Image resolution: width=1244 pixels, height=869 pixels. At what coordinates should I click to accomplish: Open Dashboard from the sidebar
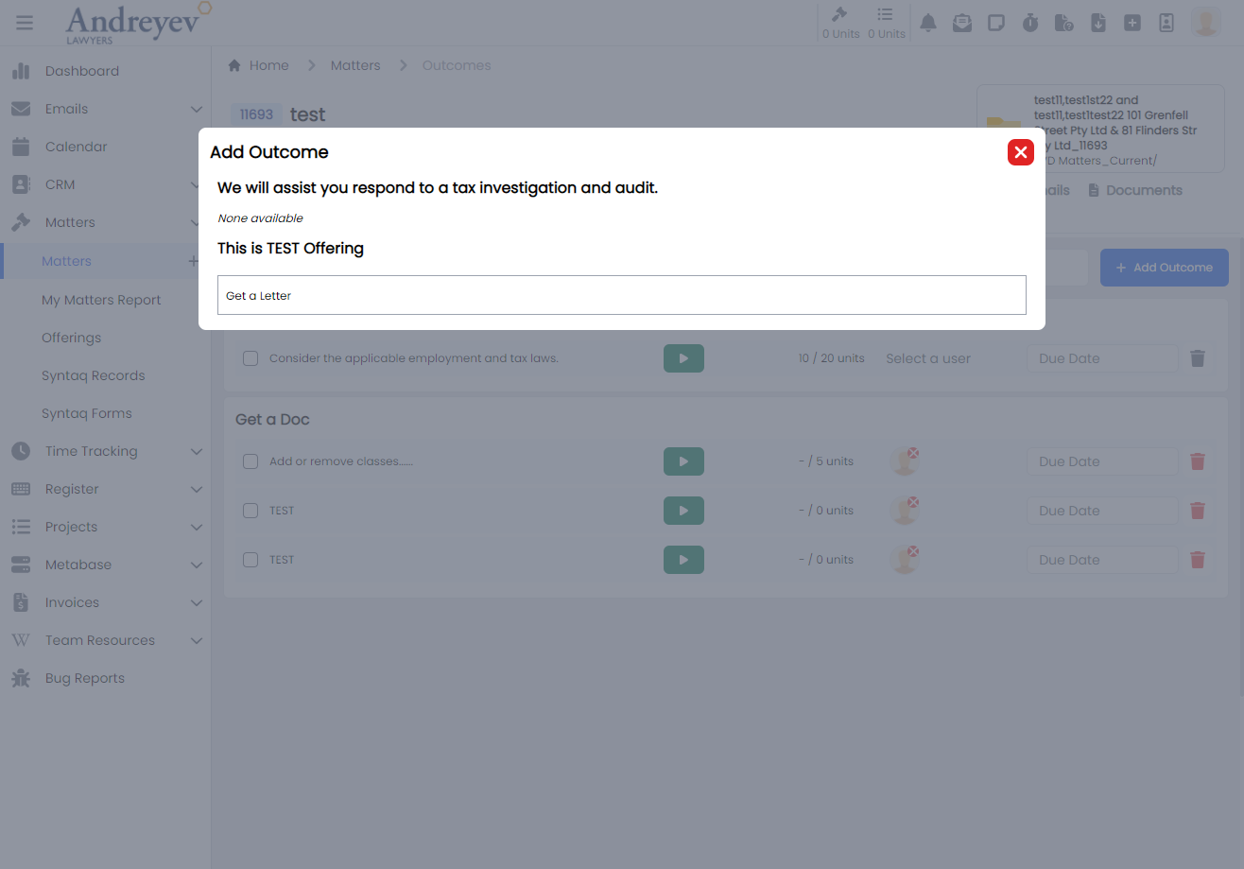pyautogui.click(x=81, y=71)
